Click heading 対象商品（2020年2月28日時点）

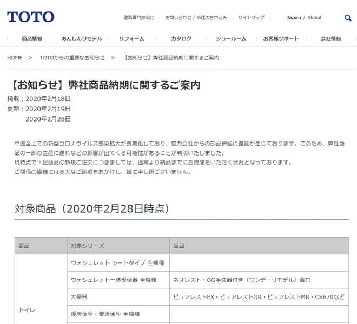click(91, 208)
